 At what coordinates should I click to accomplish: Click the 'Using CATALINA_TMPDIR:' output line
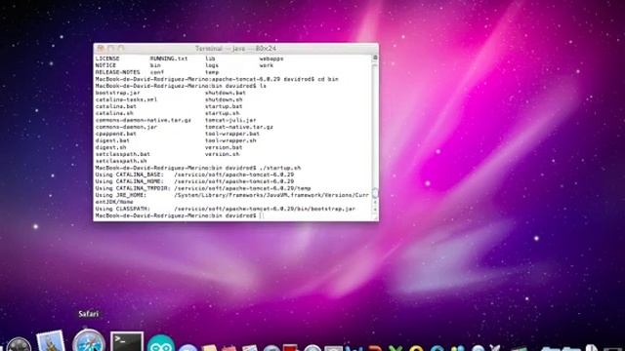tap(203, 188)
